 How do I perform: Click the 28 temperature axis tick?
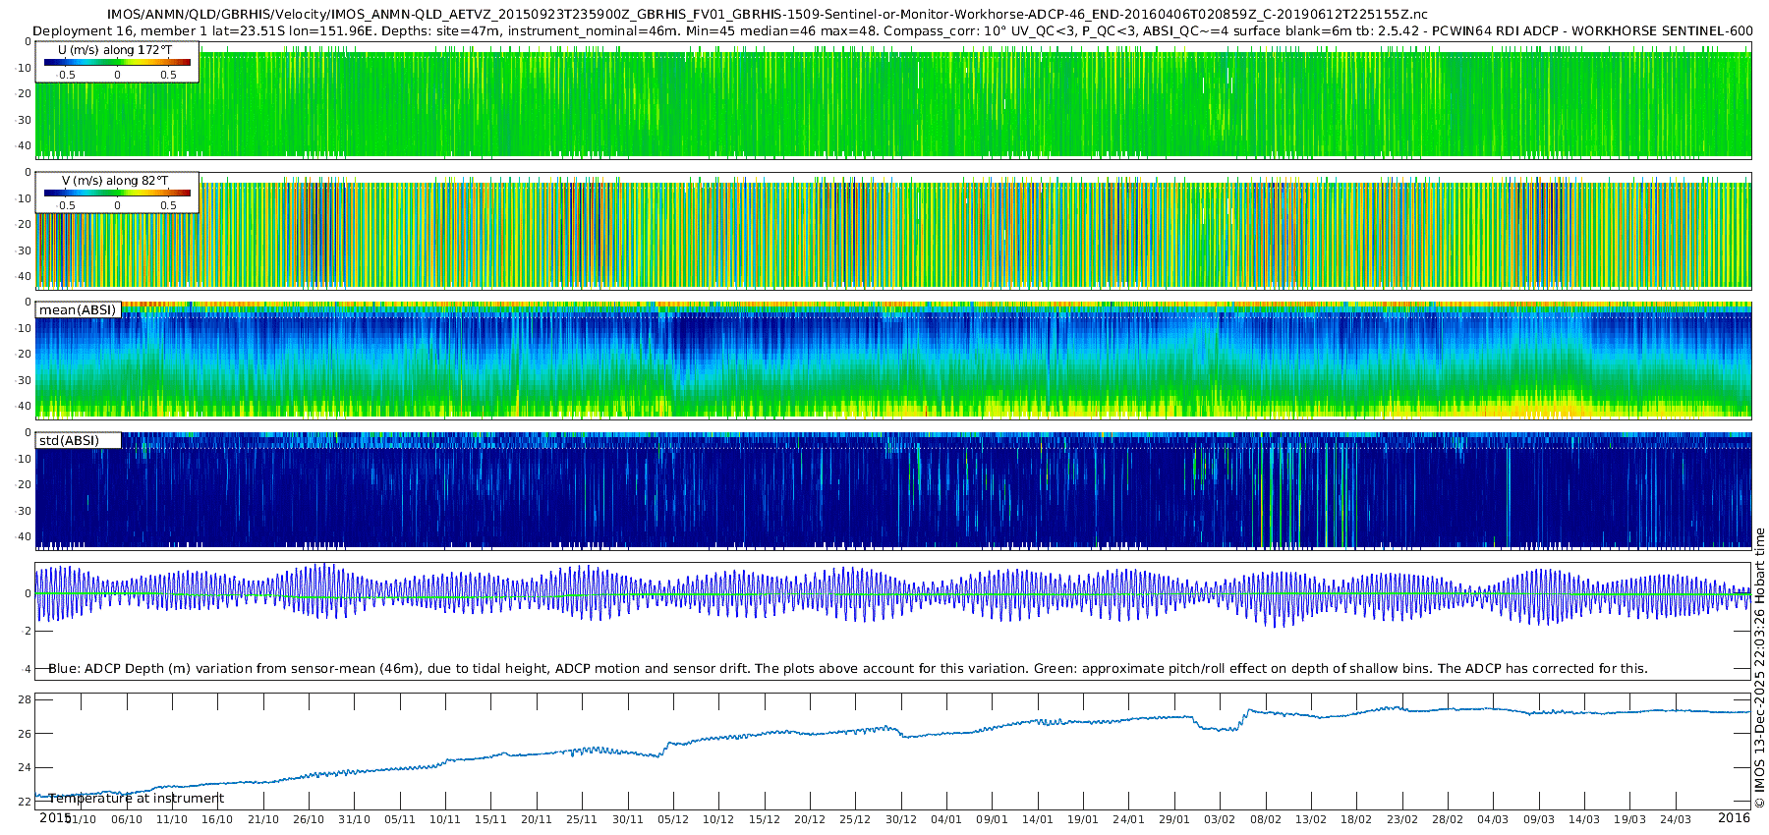point(25,700)
